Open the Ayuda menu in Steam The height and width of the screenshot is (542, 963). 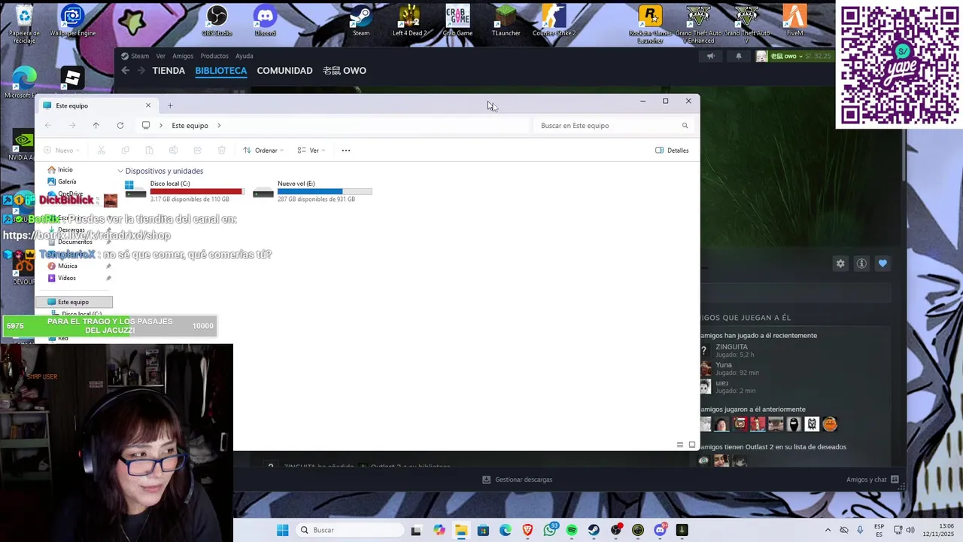244,56
